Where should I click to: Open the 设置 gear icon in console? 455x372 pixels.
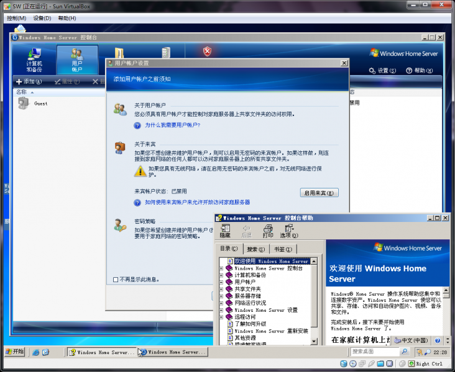383,71
